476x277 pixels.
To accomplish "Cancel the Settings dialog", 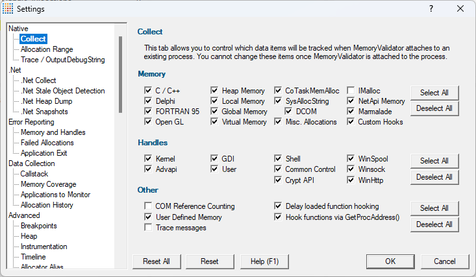I will pyautogui.click(x=445, y=261).
